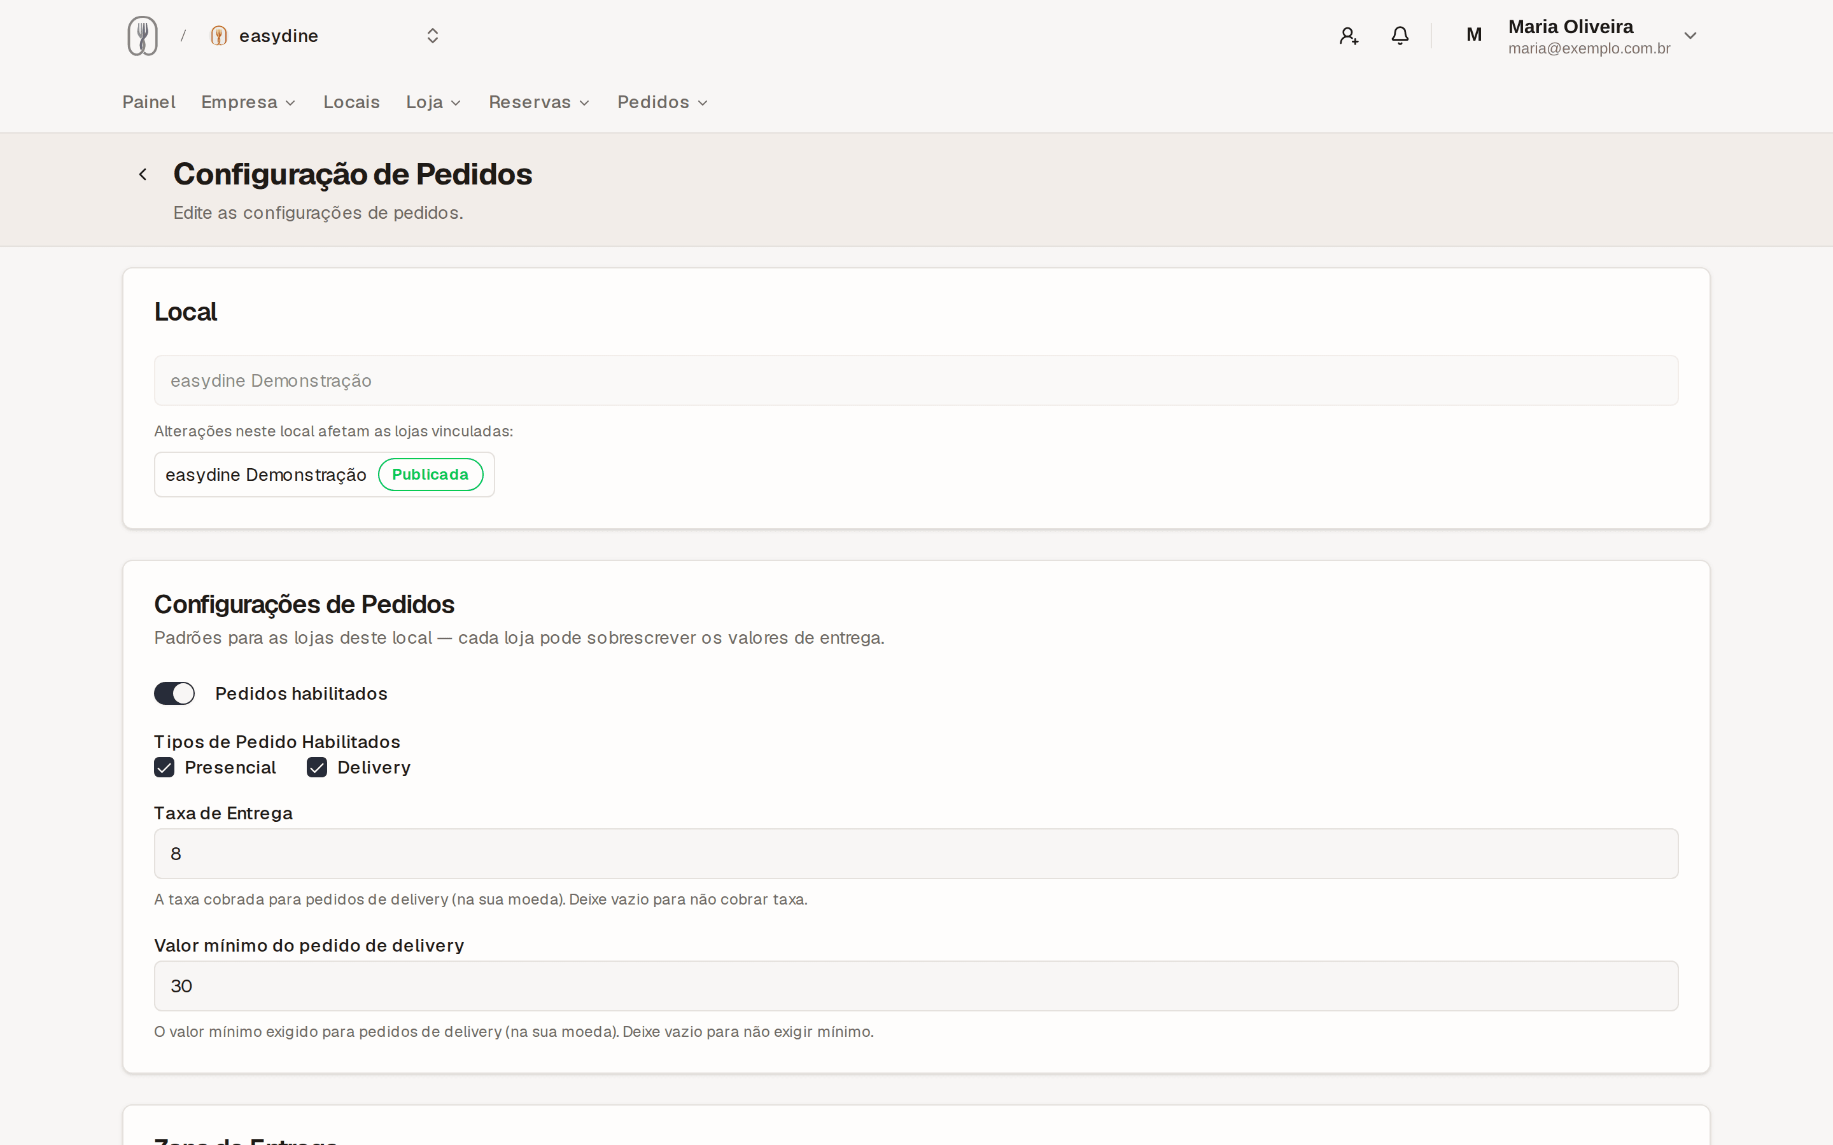Click the Configuração de Pedidos page title
Viewport: 1833px width, 1145px height.
[352, 174]
